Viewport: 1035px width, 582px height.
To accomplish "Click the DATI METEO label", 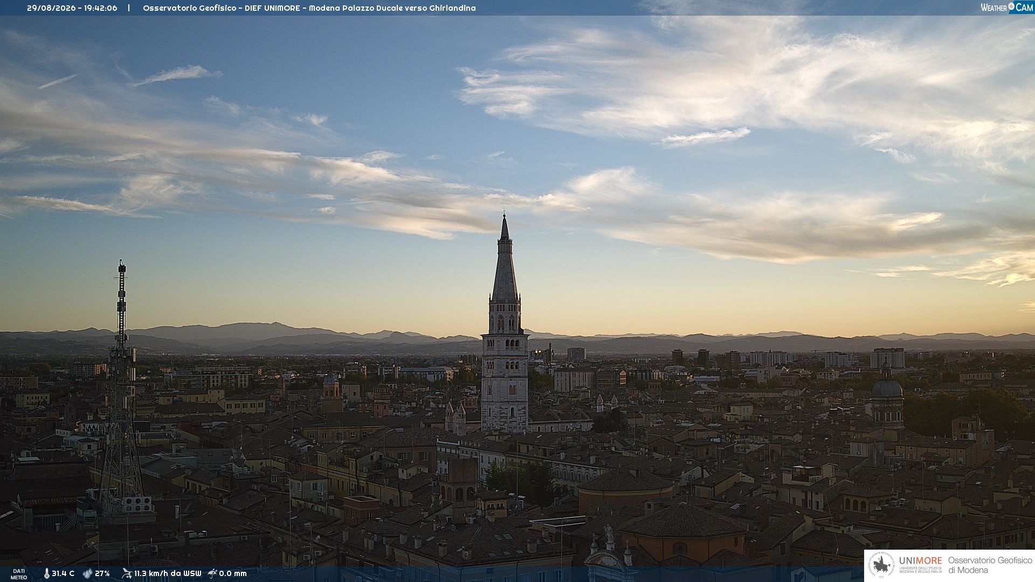I will pyautogui.click(x=19, y=574).
